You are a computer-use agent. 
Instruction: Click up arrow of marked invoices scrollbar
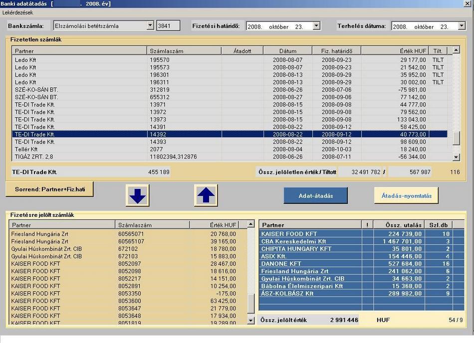tap(251, 224)
